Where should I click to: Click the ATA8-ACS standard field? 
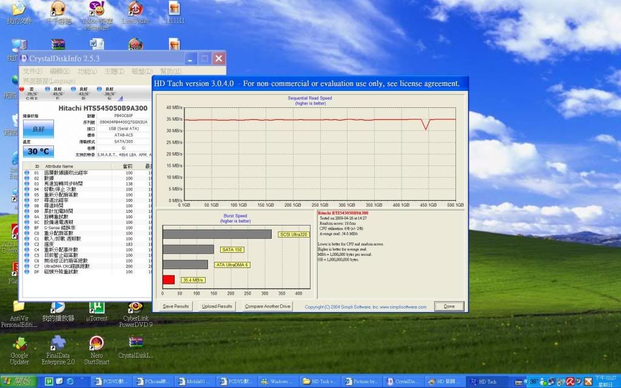(x=124, y=135)
